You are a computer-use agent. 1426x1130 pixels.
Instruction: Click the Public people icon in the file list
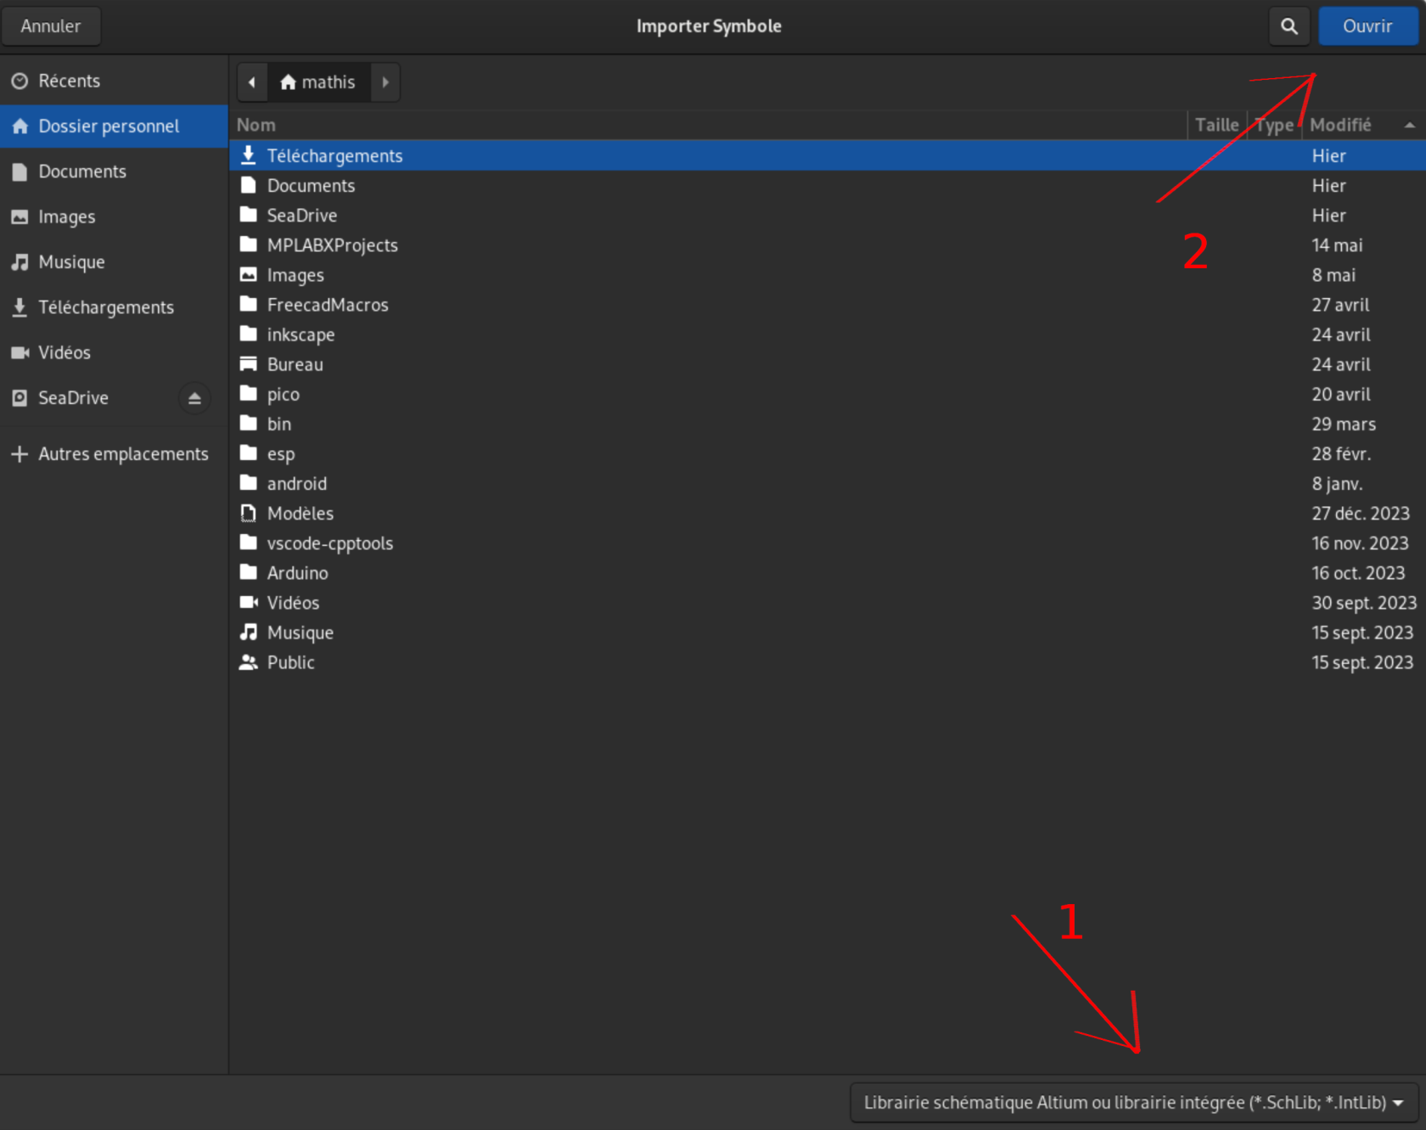pyautogui.click(x=248, y=662)
